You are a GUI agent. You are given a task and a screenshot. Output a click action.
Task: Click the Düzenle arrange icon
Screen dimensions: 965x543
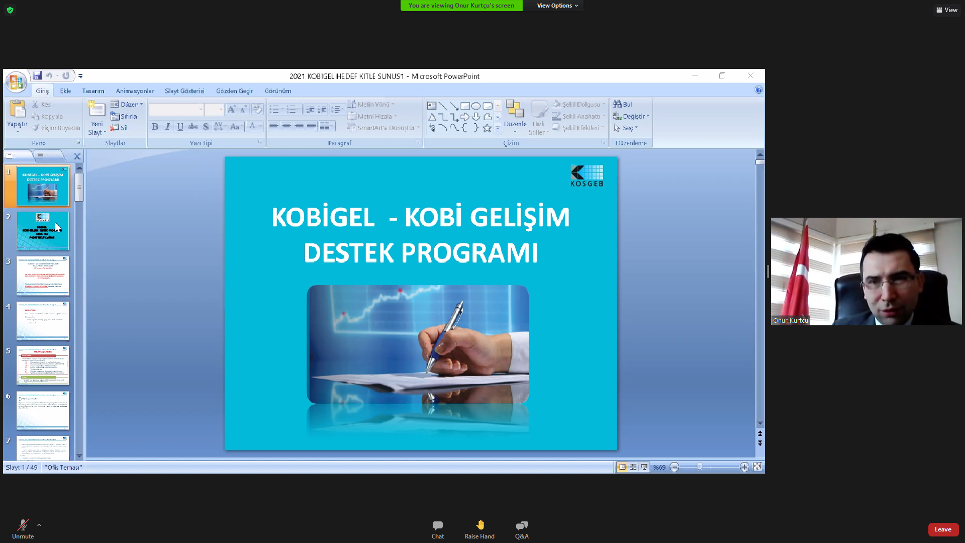click(515, 109)
